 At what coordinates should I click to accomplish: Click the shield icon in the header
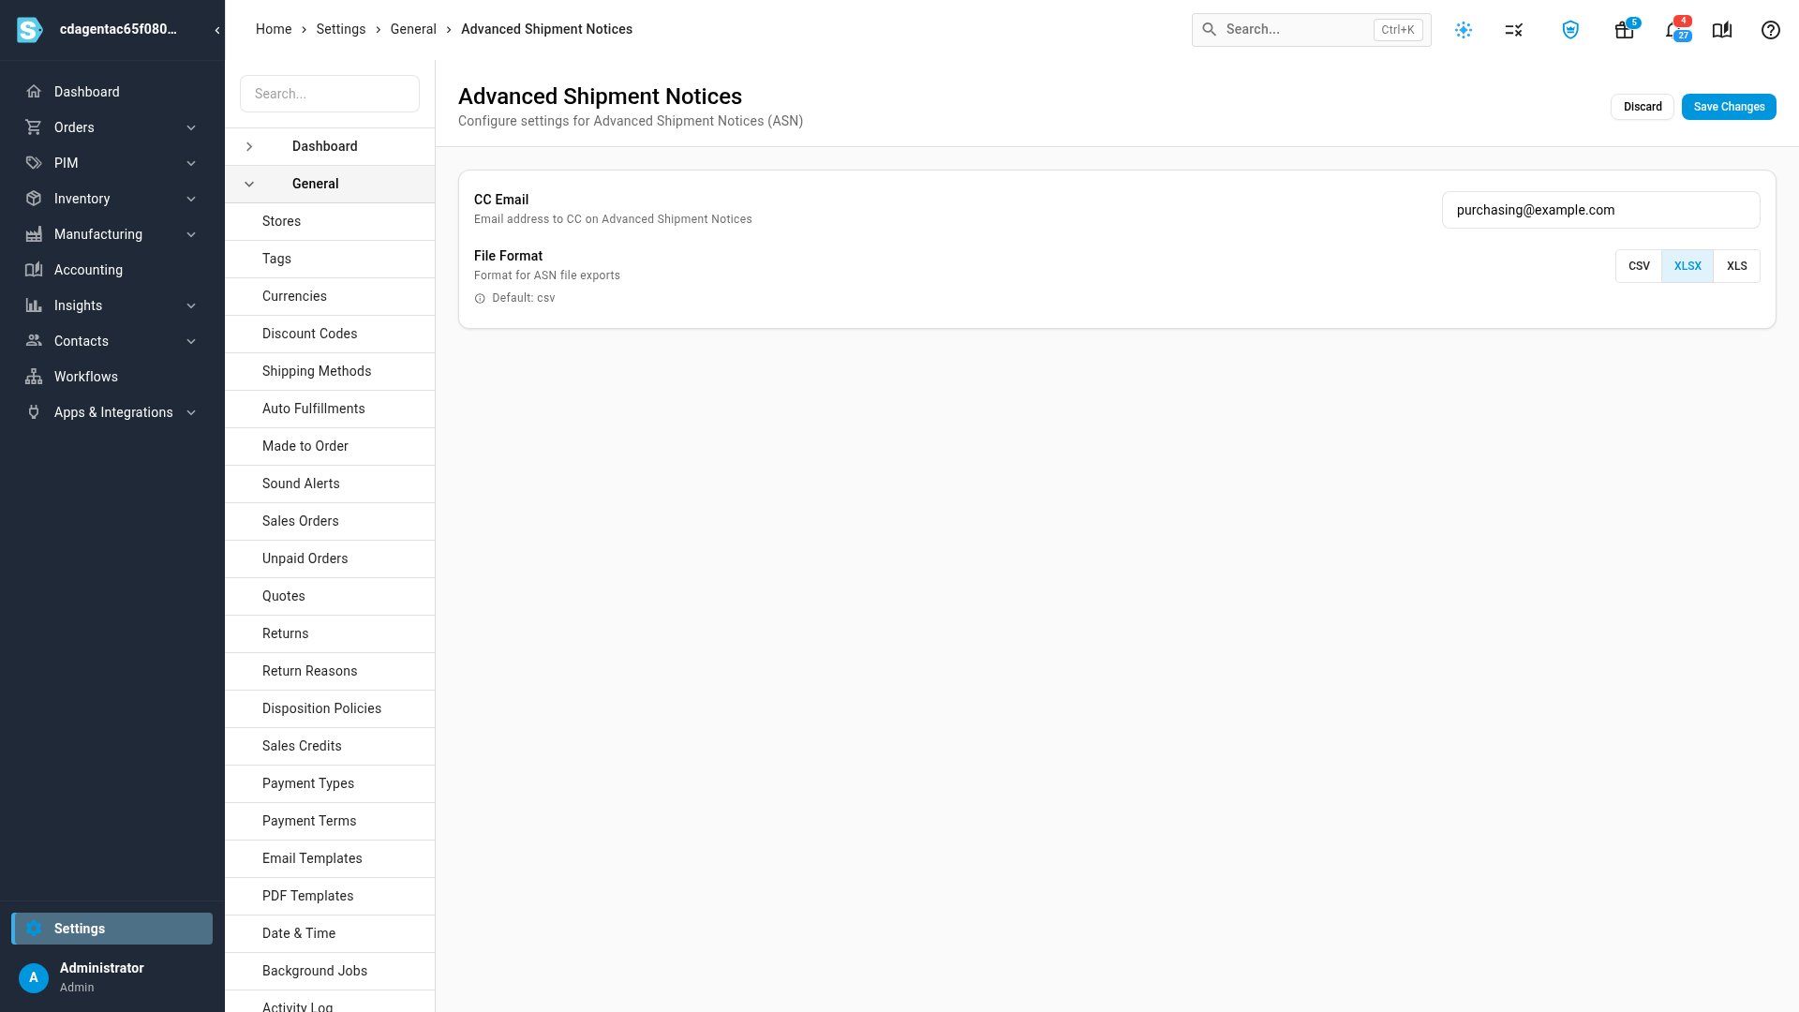(x=1570, y=30)
